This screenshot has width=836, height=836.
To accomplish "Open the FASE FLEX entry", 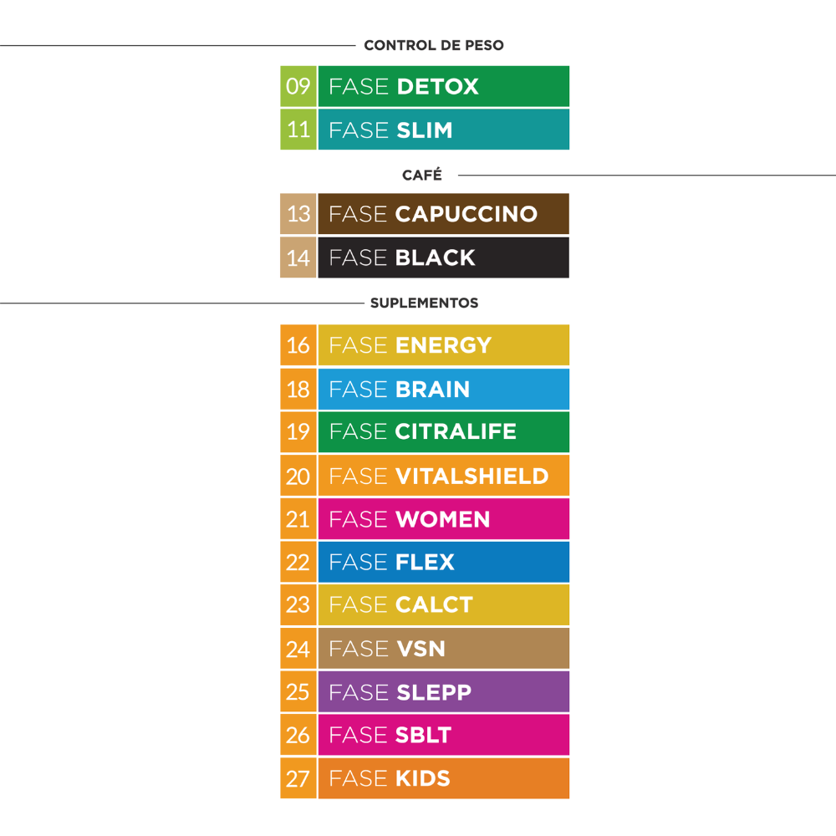I will point(443,562).
